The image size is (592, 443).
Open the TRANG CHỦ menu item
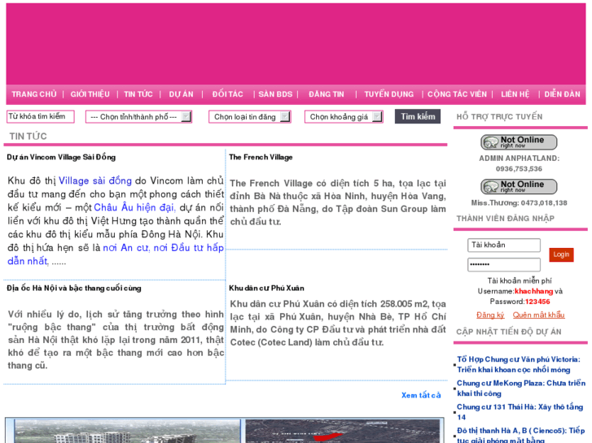point(34,94)
